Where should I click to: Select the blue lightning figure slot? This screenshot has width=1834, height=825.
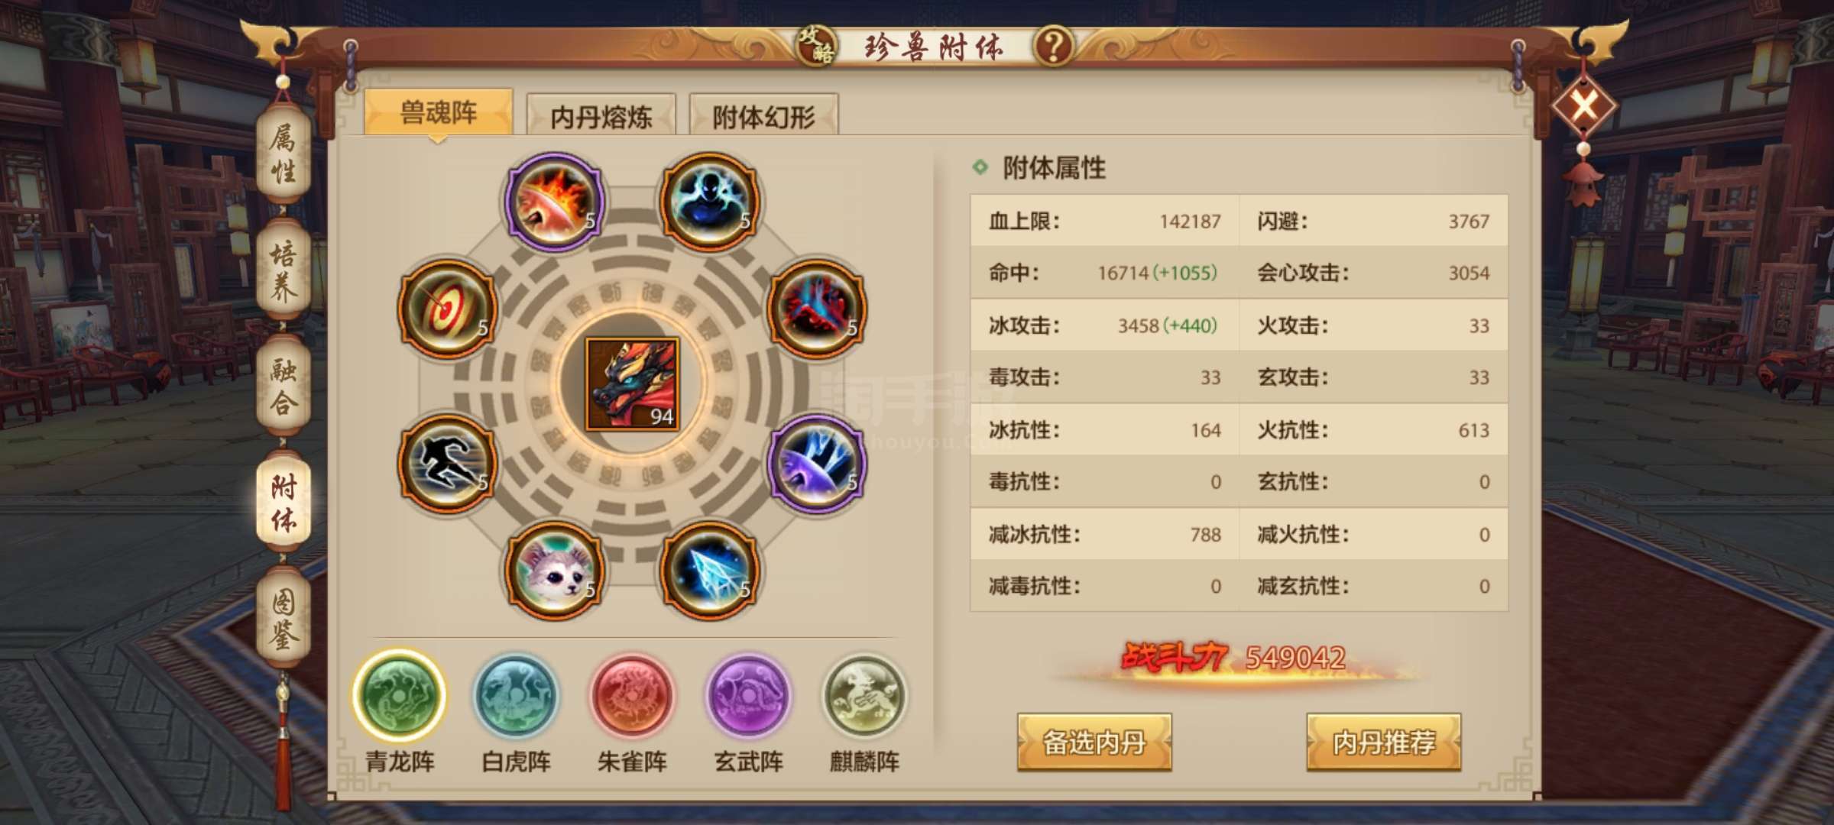tap(709, 202)
